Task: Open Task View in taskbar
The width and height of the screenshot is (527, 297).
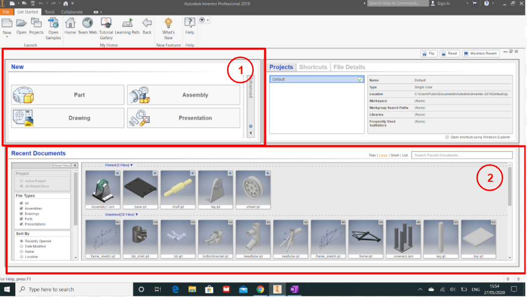Action: pos(158,289)
